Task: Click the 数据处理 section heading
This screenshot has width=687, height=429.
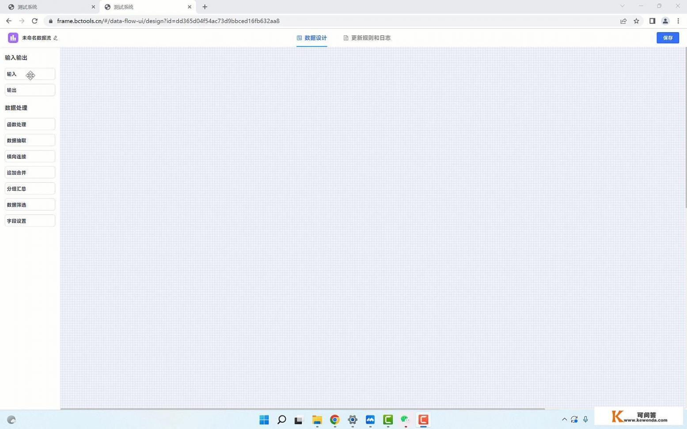Action: pyautogui.click(x=16, y=108)
